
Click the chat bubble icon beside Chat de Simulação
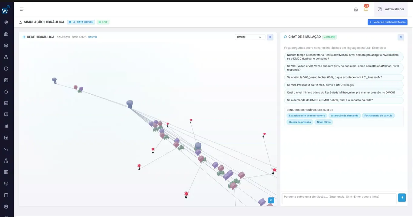(285, 37)
